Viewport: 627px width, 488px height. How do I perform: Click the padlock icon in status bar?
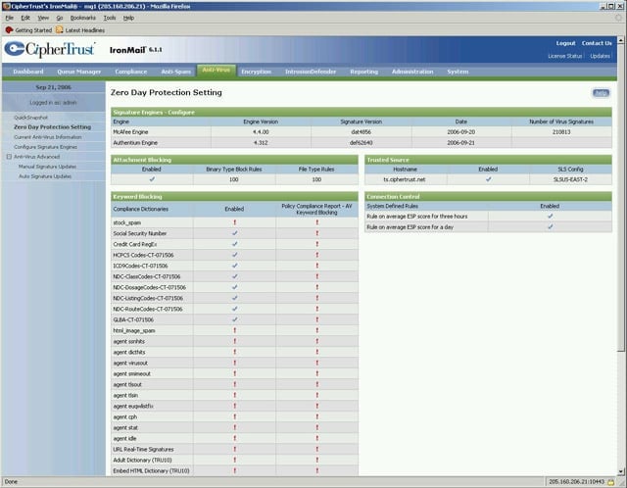pyautogui.click(x=610, y=482)
